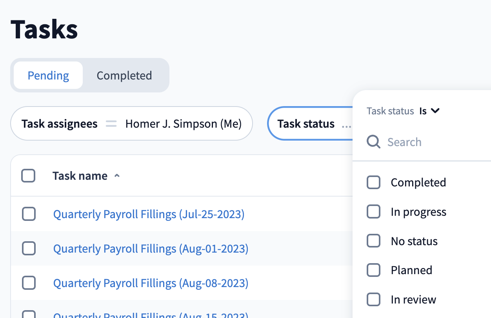Screen dimensions: 491x318
Task: Enable the Planned status checkbox
Action: coord(373,270)
